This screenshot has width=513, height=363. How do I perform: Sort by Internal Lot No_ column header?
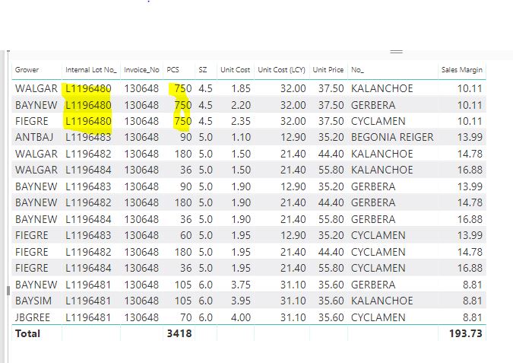pyautogui.click(x=90, y=70)
